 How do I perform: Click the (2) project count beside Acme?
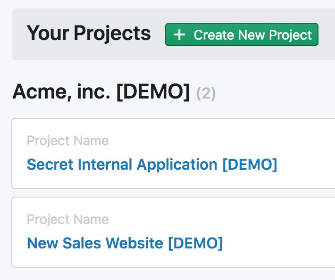pos(206,93)
